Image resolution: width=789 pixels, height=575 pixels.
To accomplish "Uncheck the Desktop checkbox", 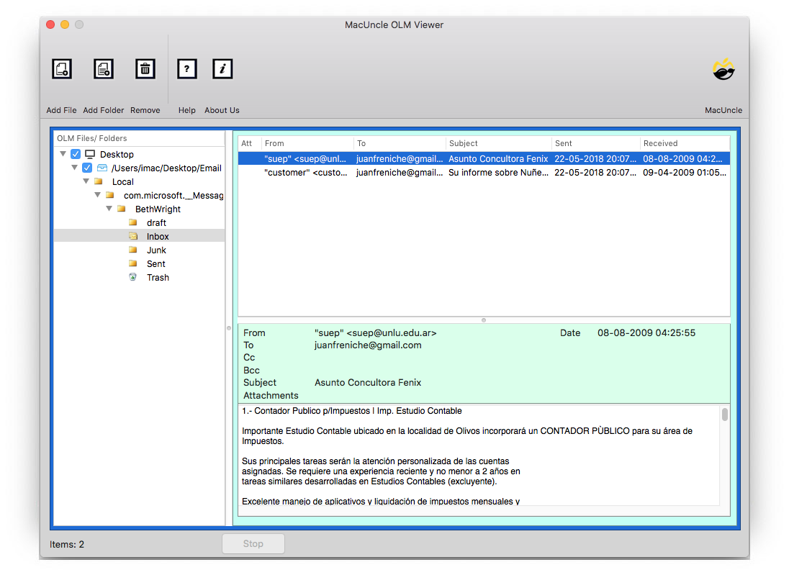I will click(x=75, y=154).
